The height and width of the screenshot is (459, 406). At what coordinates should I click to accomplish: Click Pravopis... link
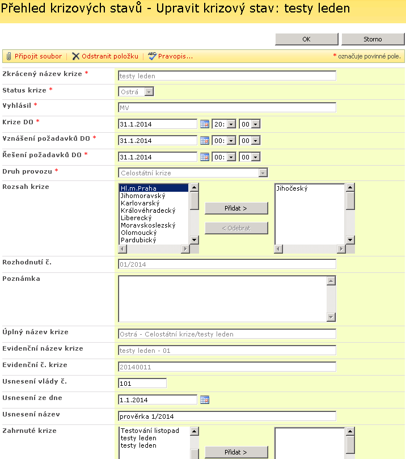coord(176,56)
